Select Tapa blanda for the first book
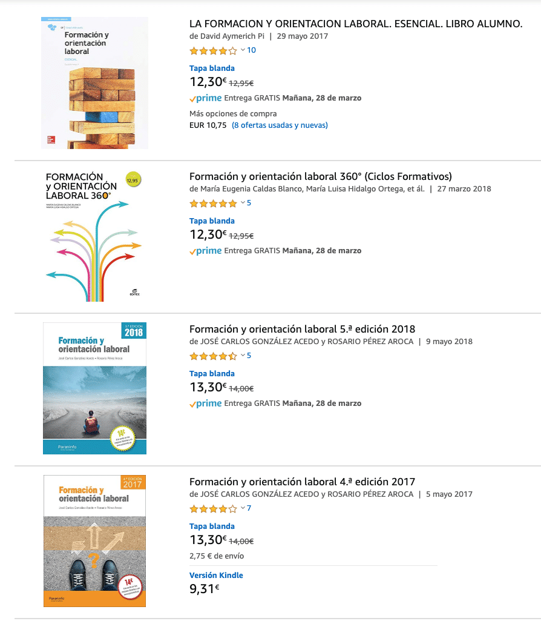This screenshot has width=541, height=621. [212, 68]
